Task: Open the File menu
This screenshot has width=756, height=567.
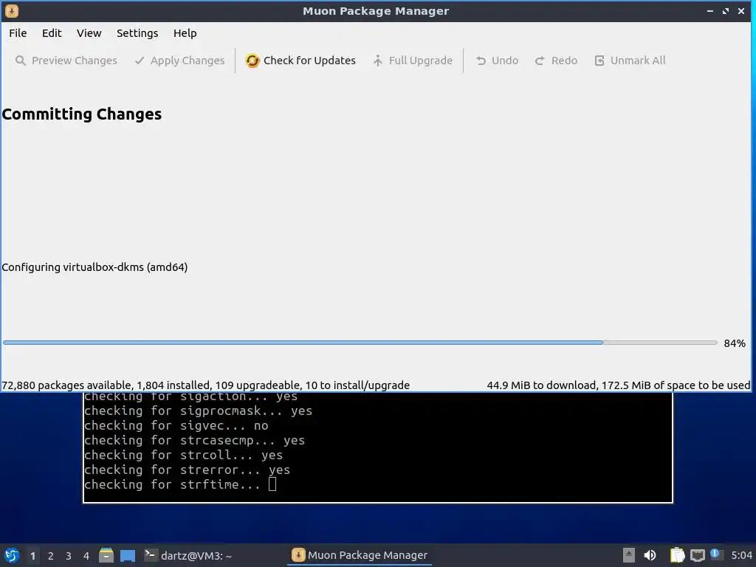Action: click(18, 33)
